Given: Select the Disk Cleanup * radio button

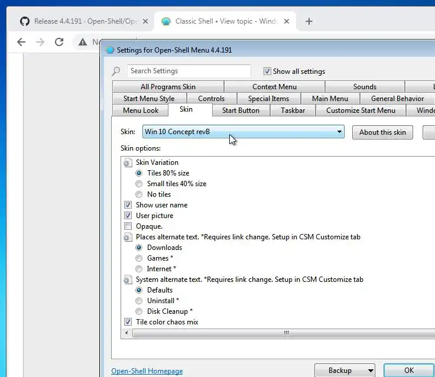Looking at the screenshot, I should [139, 311].
